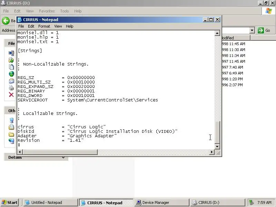Image resolution: width=276 pixels, height=207 pixels.
Task: Open the Start menu
Action: 10,203
